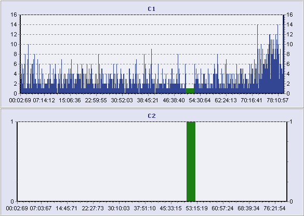Click the left y-axis value 16 in C1
This screenshot has width=304, height=216.
point(15,15)
